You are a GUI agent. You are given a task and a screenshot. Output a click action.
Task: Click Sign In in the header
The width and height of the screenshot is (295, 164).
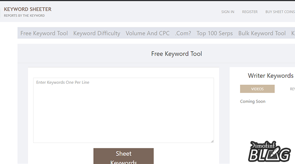(228, 12)
